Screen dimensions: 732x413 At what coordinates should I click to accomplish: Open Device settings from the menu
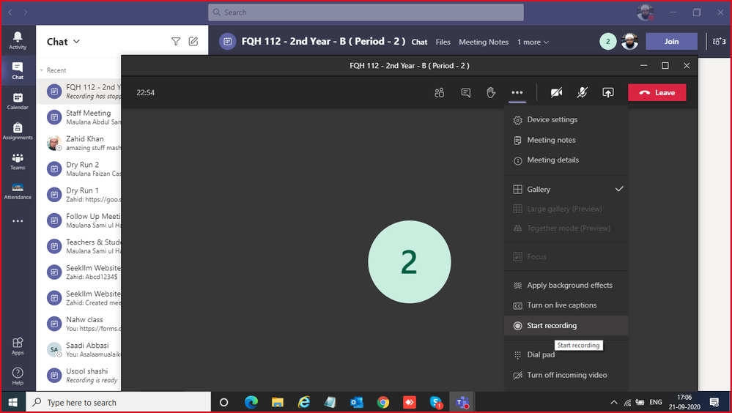click(x=566, y=119)
